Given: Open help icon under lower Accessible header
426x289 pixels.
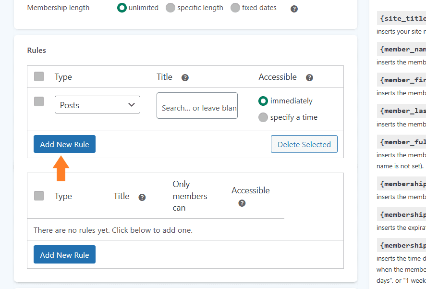Looking at the screenshot, I should coord(242,203).
